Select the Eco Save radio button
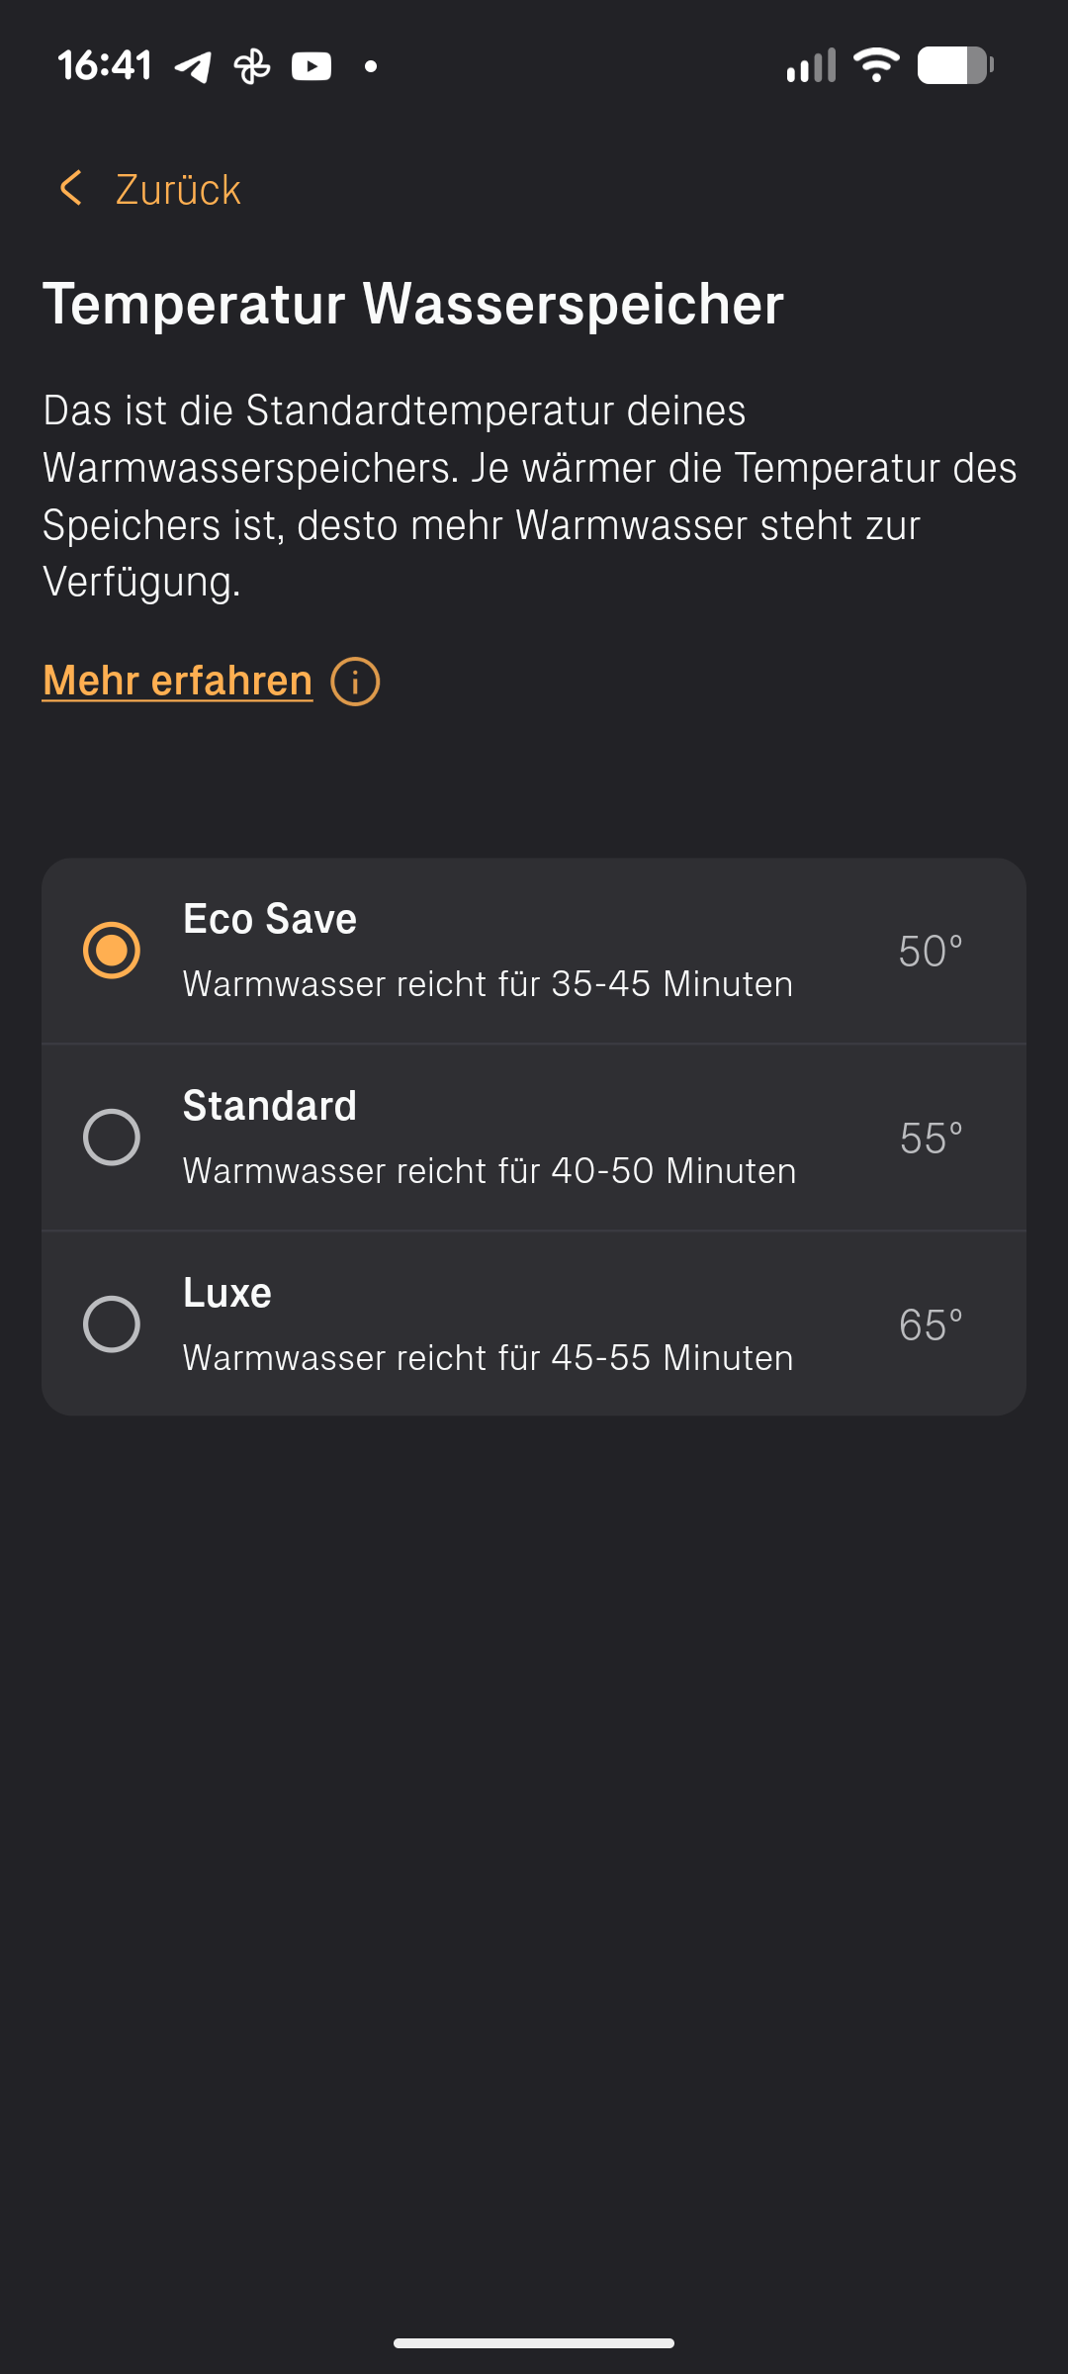Screen dimensions: 1068x2374 (112, 950)
